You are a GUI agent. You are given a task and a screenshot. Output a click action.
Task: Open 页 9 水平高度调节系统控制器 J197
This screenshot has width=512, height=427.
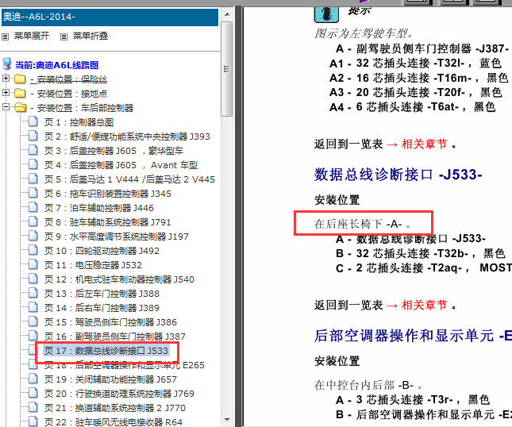coord(117,237)
